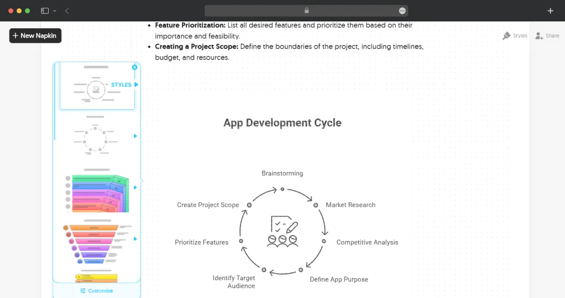Screen dimensions: 565x298
Task: Select the funnel diagram thumbnail
Action: coord(97,242)
